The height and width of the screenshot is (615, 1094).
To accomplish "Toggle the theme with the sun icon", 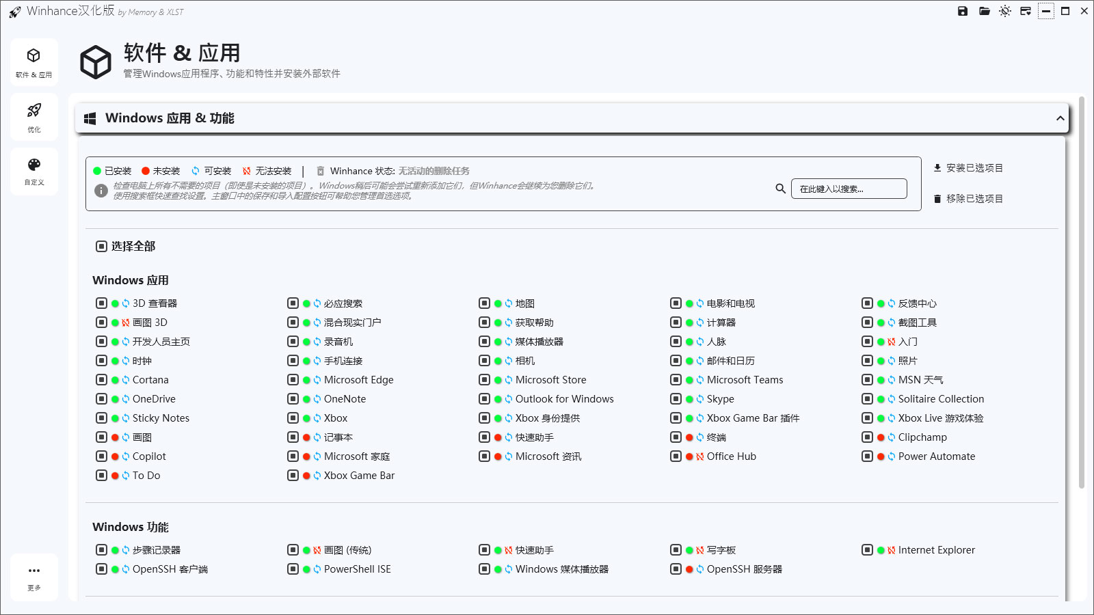I will (1004, 11).
